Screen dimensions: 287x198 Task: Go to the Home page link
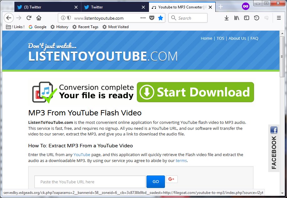tap(206, 38)
